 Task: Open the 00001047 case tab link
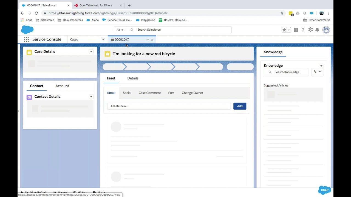coord(122,40)
